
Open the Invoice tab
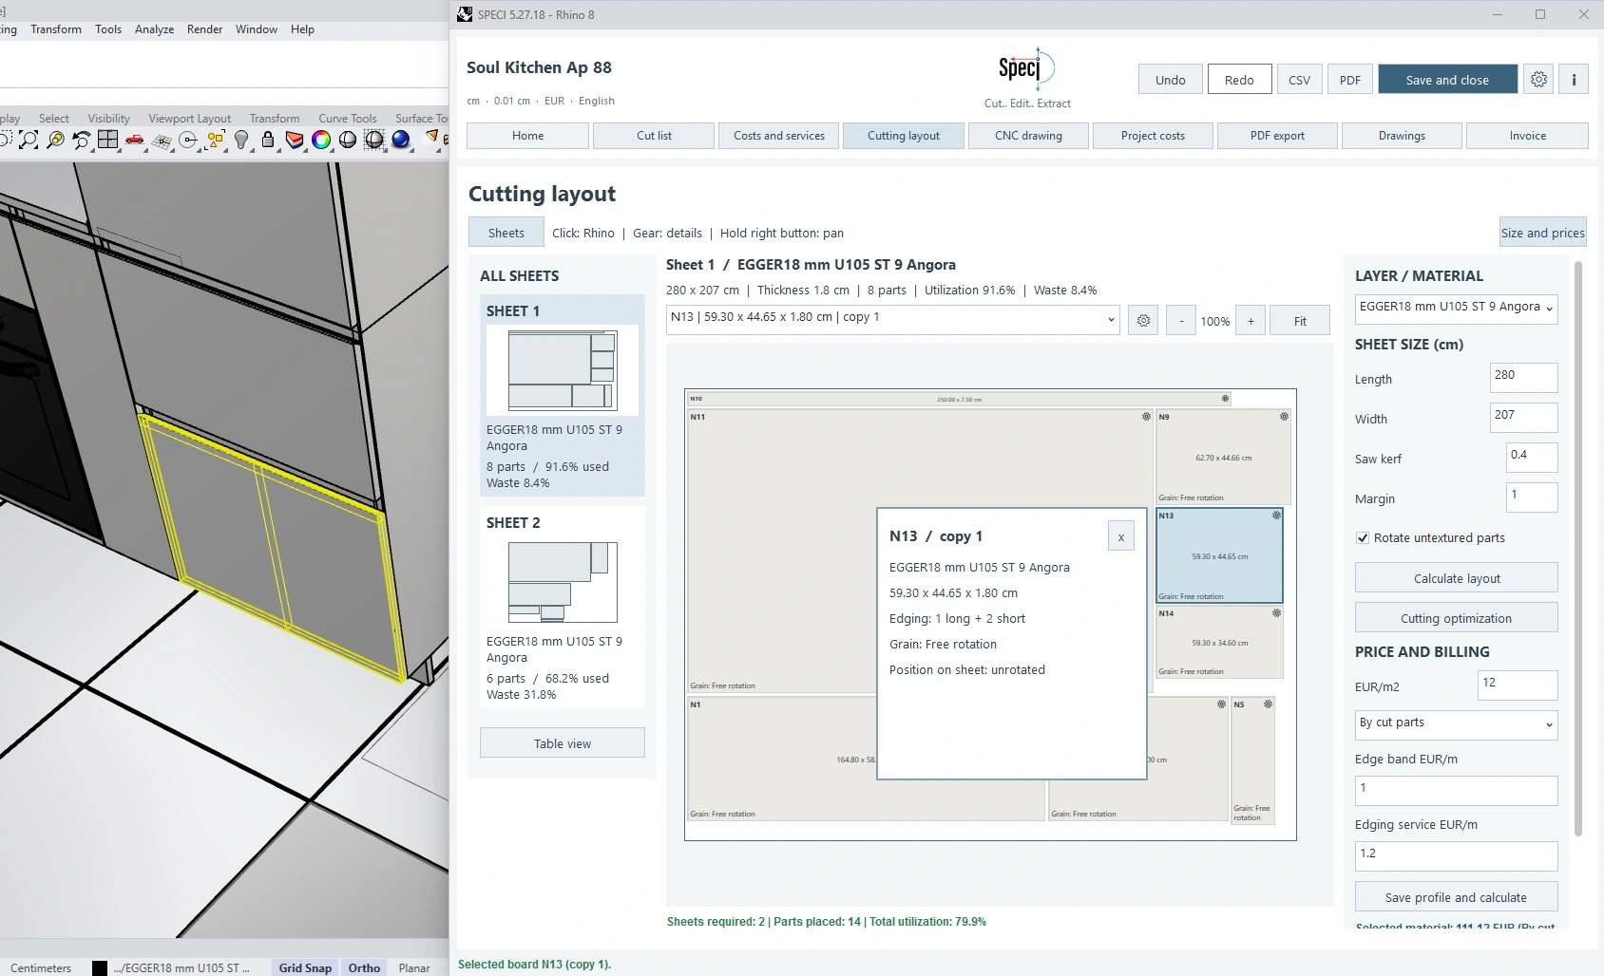coord(1527,136)
